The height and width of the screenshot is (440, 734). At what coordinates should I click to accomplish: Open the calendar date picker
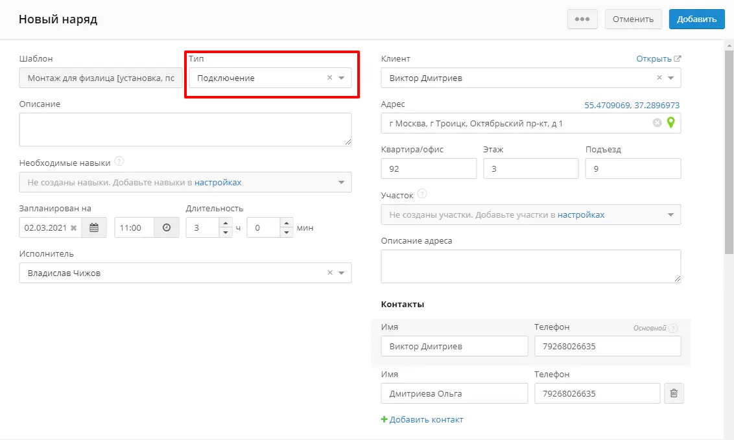click(94, 227)
